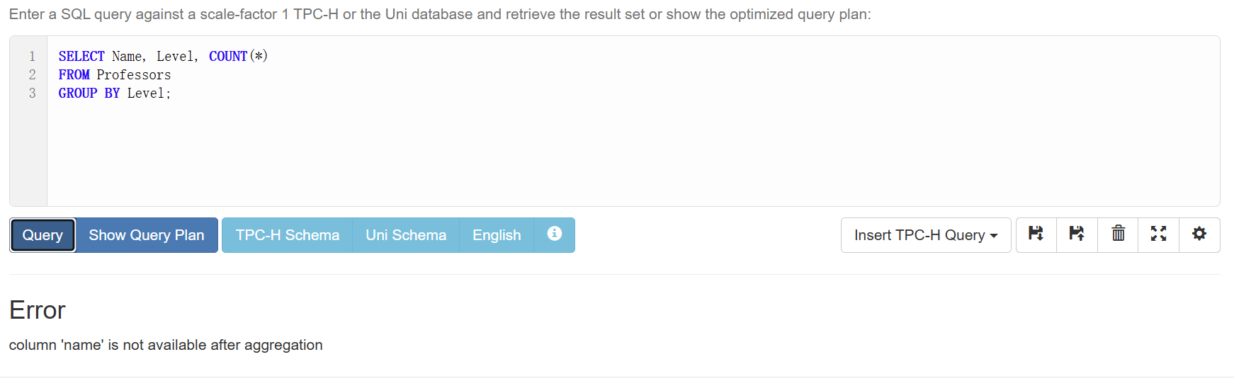Screen dimensions: 1234x386
Task: Click line number 3 in the gutter
Action: [32, 93]
